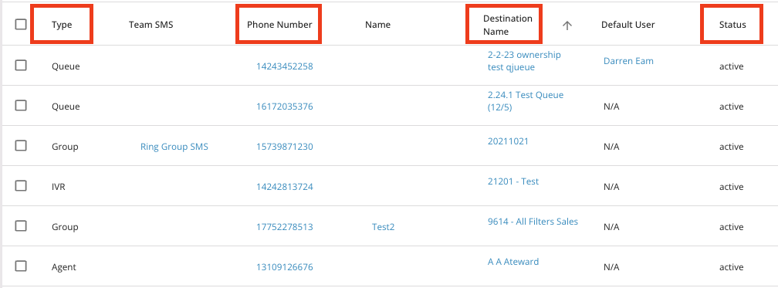Select the checkbox for 16172035376 row
Screen dimensions: 778x288
point(20,105)
